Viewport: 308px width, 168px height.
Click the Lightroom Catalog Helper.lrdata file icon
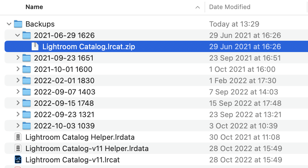click(18, 137)
